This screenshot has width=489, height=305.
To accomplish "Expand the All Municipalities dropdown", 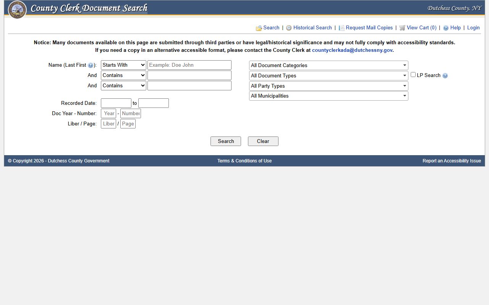I will 329,96.
